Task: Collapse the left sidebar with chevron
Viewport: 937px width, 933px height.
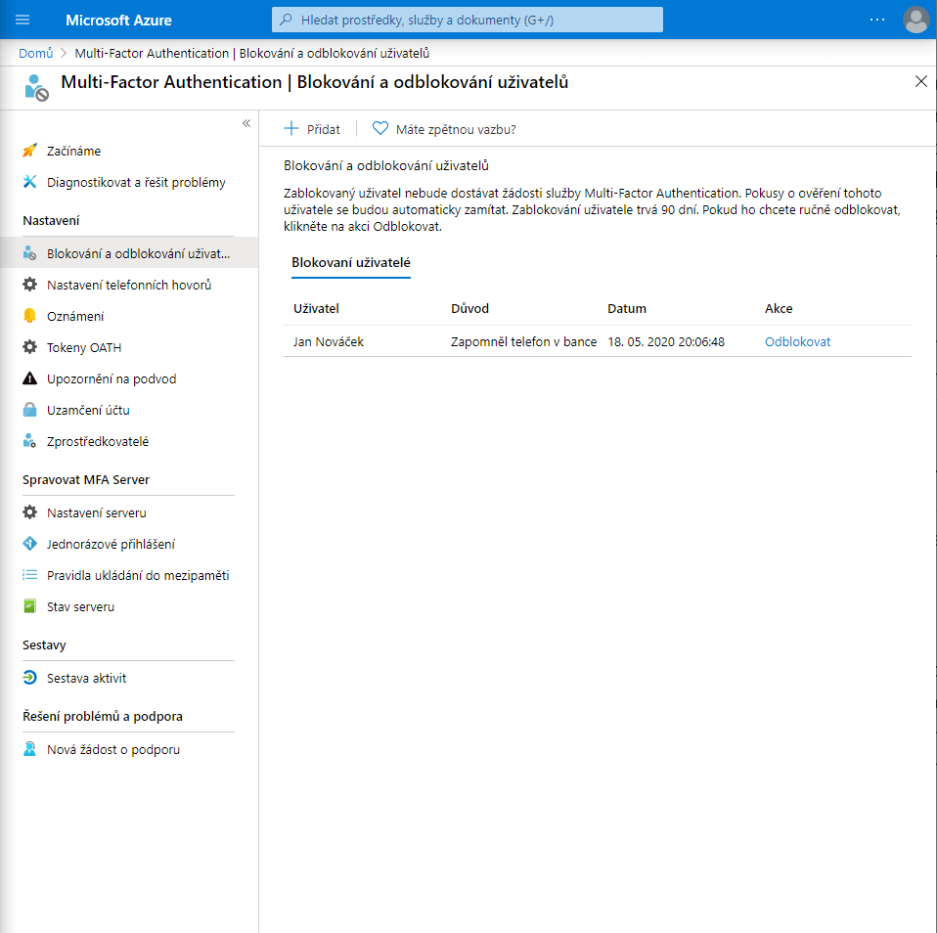Action: (x=246, y=123)
